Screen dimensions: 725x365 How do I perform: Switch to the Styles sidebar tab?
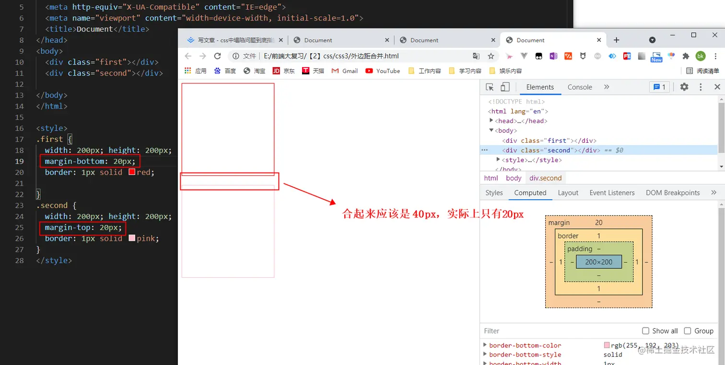coord(494,193)
